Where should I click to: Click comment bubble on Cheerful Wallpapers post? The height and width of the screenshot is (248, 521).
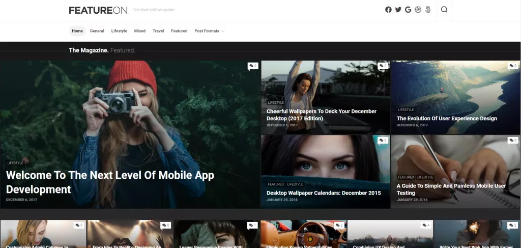383,66
